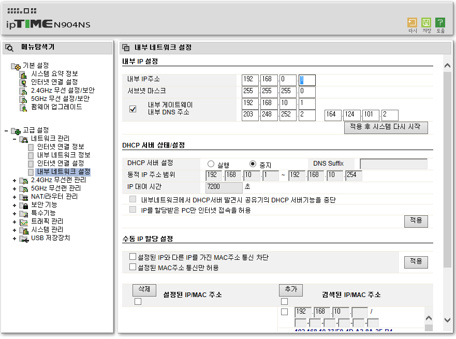Click the 인터넷 연결 설정 monitor icon under 기본 설정
The image size is (456, 339).
click(23, 83)
